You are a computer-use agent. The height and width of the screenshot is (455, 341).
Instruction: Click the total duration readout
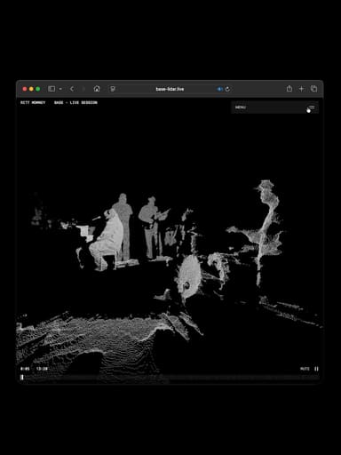pos(42,369)
